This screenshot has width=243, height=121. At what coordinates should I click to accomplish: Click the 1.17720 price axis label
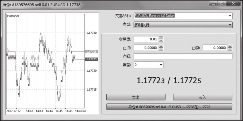pos(91,71)
